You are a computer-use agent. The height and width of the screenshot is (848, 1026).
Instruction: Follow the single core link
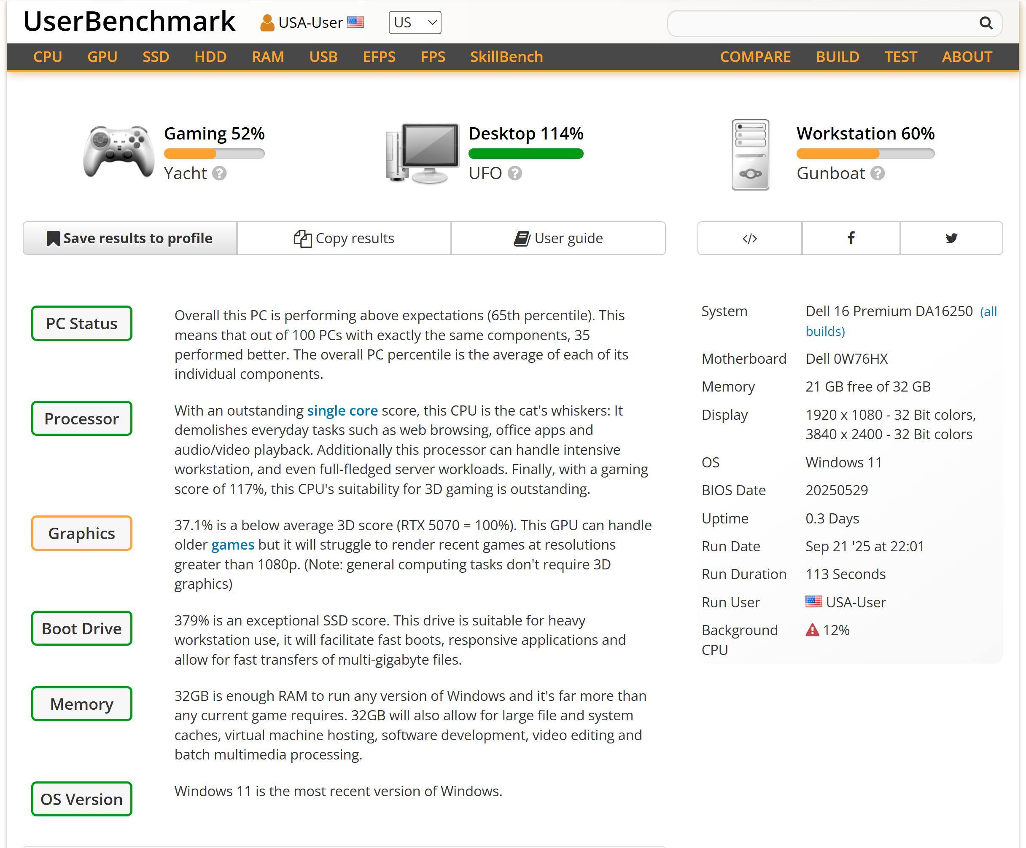(342, 411)
